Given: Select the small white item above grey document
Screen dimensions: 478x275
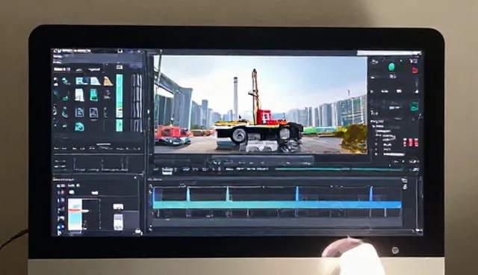Looking at the screenshot, I should click(118, 207).
